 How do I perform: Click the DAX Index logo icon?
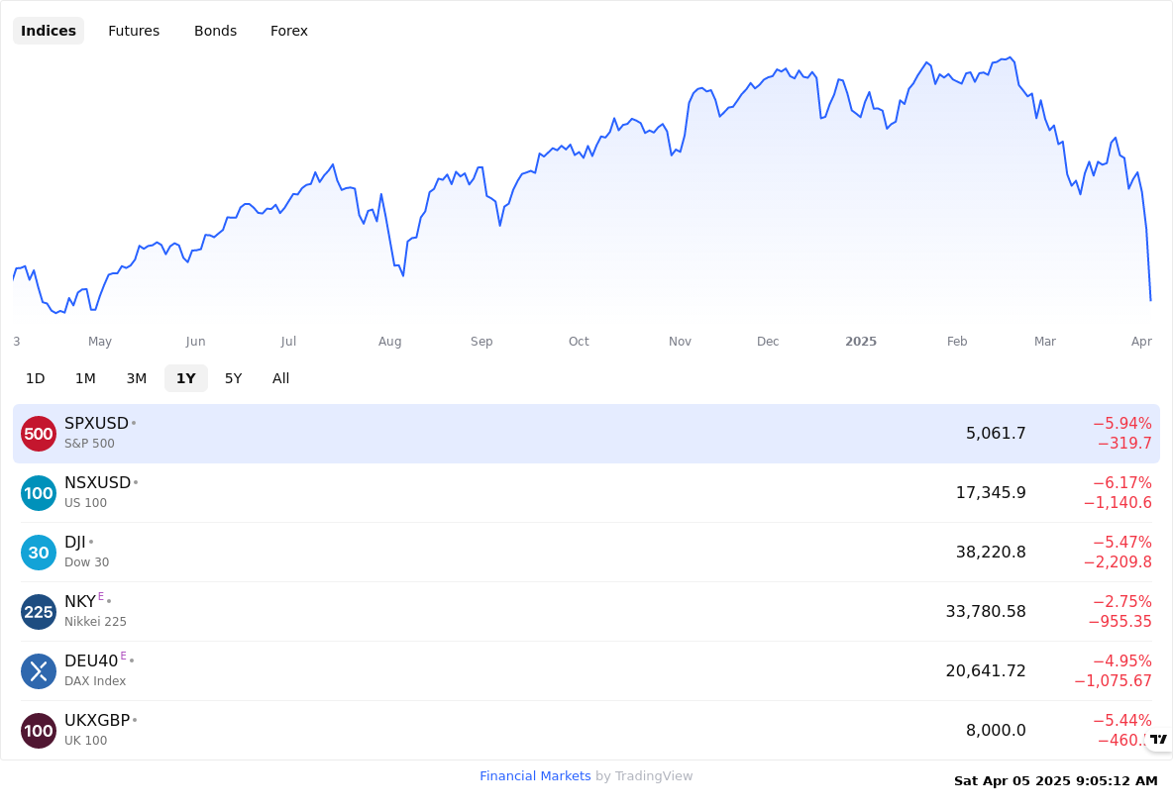[39, 671]
